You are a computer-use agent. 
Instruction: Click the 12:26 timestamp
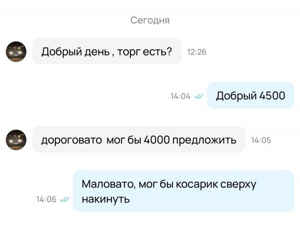[x=197, y=52]
